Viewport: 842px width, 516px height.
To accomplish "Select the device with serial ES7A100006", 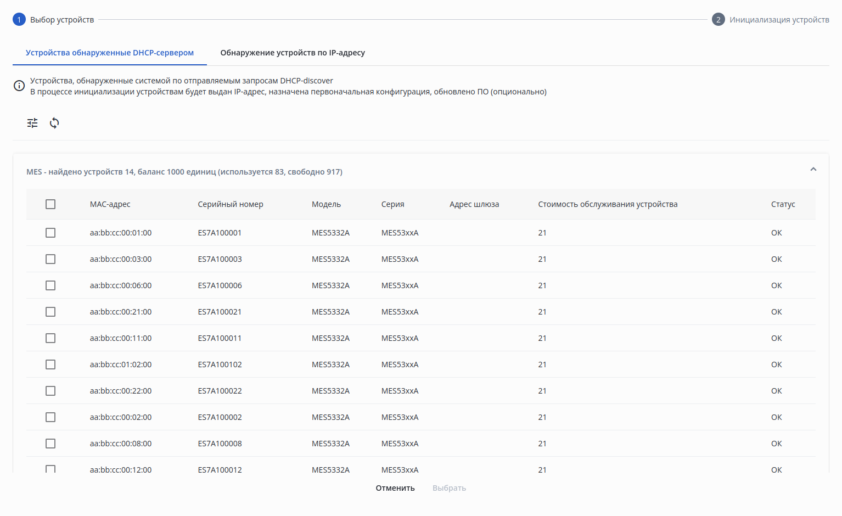I will click(50, 285).
